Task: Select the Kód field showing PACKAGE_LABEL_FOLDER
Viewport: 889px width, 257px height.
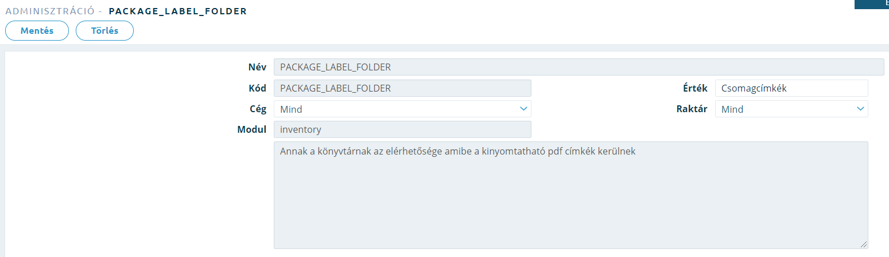Action: [x=402, y=88]
